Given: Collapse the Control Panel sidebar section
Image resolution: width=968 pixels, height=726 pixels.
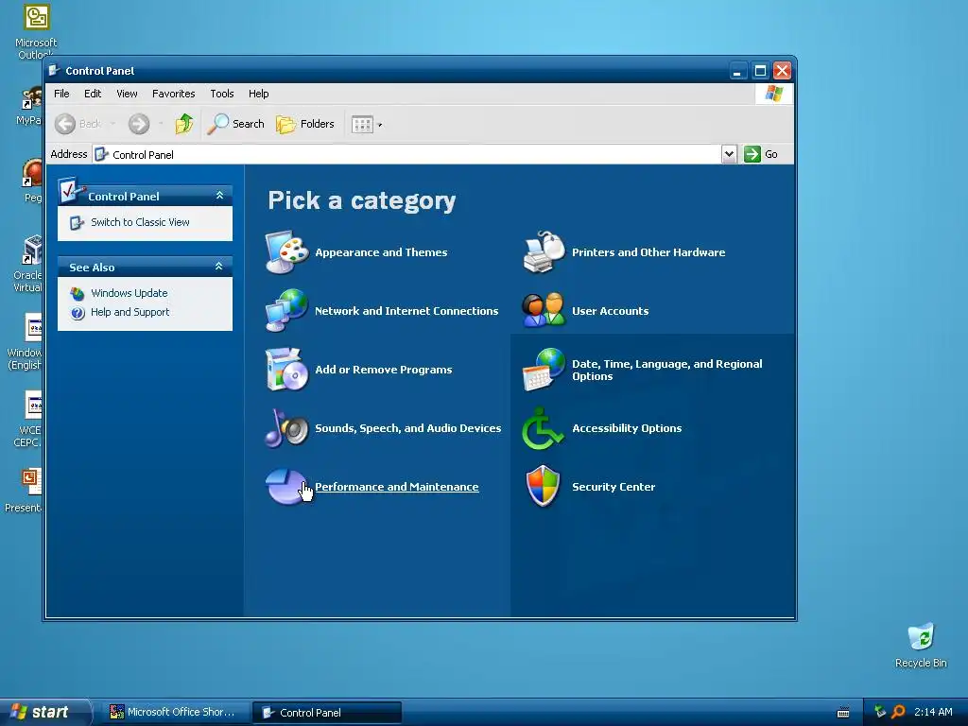Looking at the screenshot, I should [219, 195].
